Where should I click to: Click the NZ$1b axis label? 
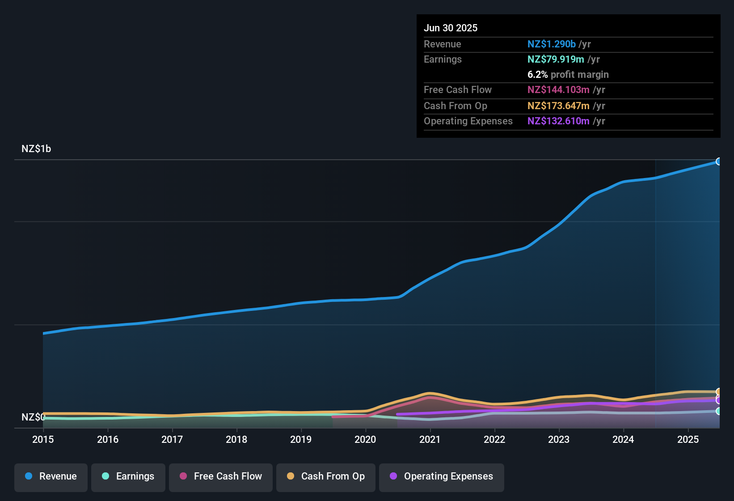[36, 149]
